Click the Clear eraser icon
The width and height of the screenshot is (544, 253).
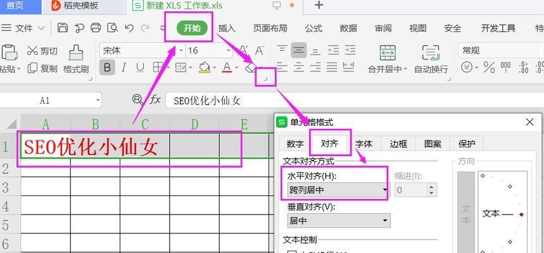tap(251, 67)
